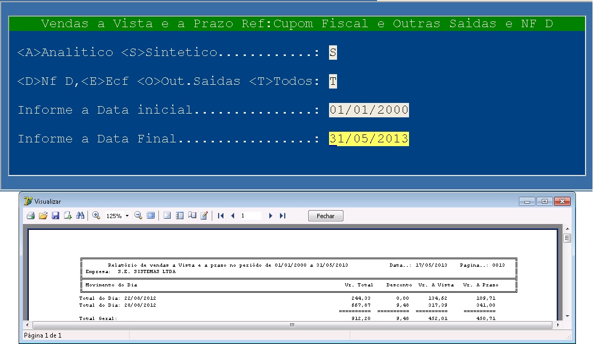
Task: Expand the 125% zoom dropdown
Action: pyautogui.click(x=127, y=216)
